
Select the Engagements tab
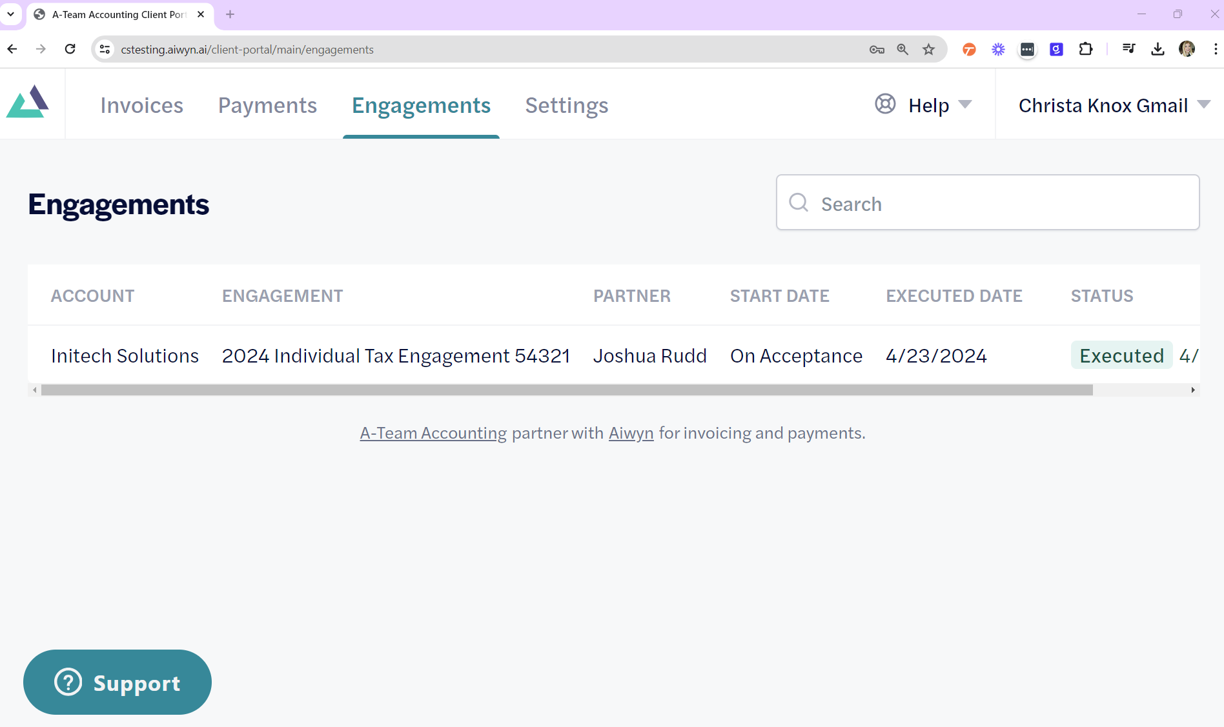[421, 105]
